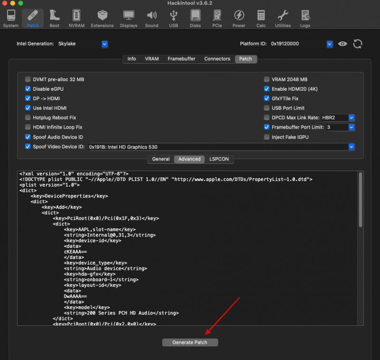Switch to the Connectors tab
Image resolution: width=380 pixels, height=360 pixels.
point(217,59)
